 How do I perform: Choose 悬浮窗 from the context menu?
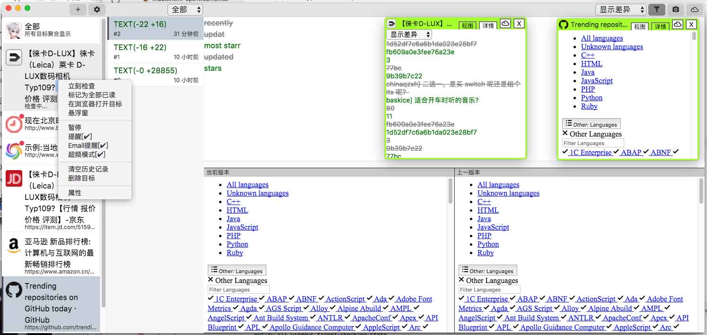pyautogui.click(x=78, y=113)
